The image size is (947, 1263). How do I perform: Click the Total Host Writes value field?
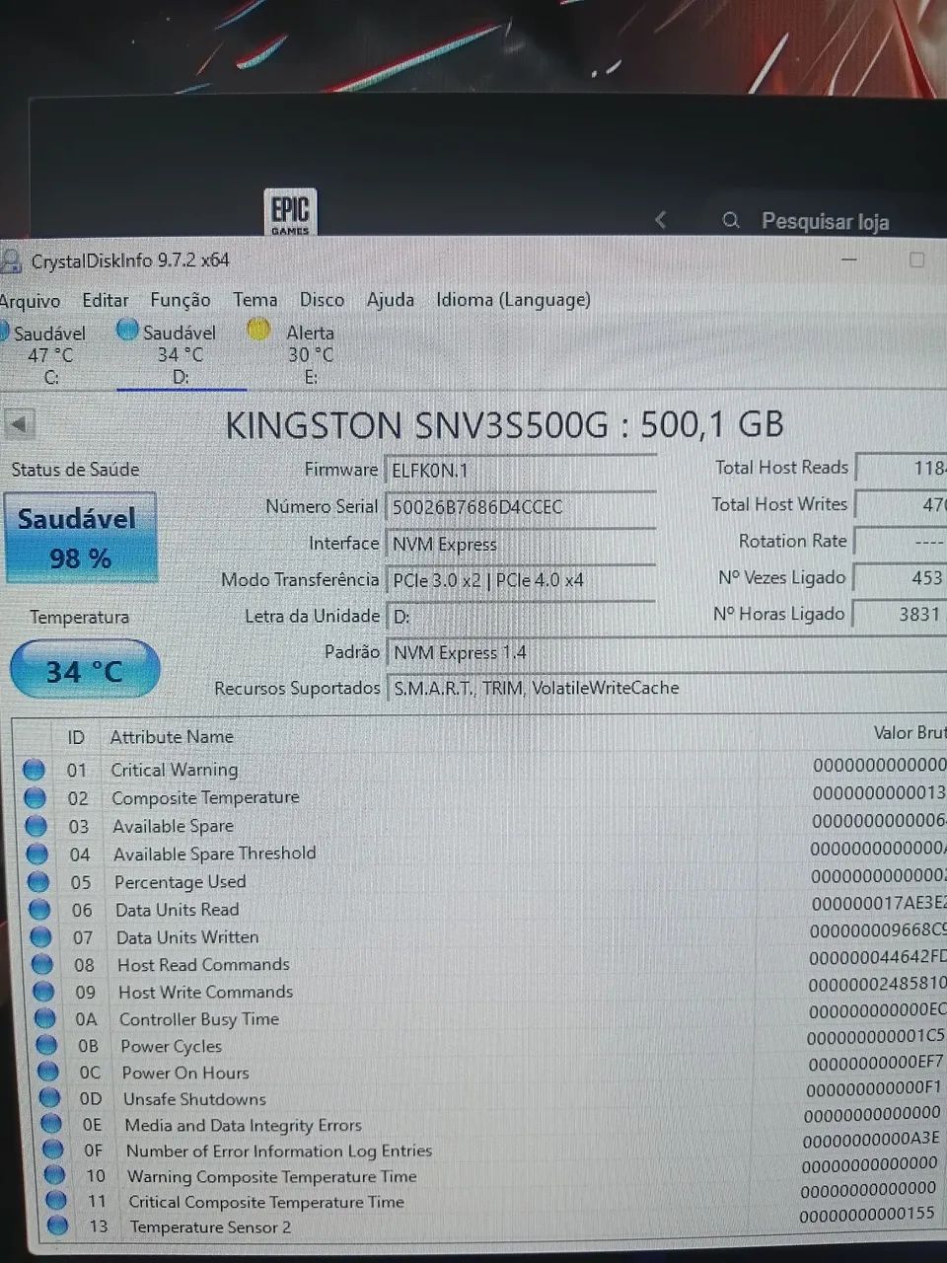[x=901, y=504]
